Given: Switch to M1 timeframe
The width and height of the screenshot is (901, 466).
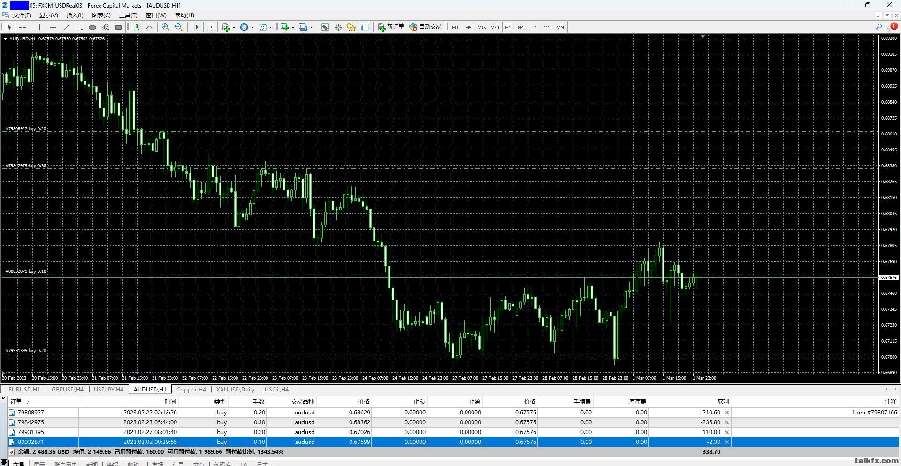Looking at the screenshot, I should tap(455, 27).
